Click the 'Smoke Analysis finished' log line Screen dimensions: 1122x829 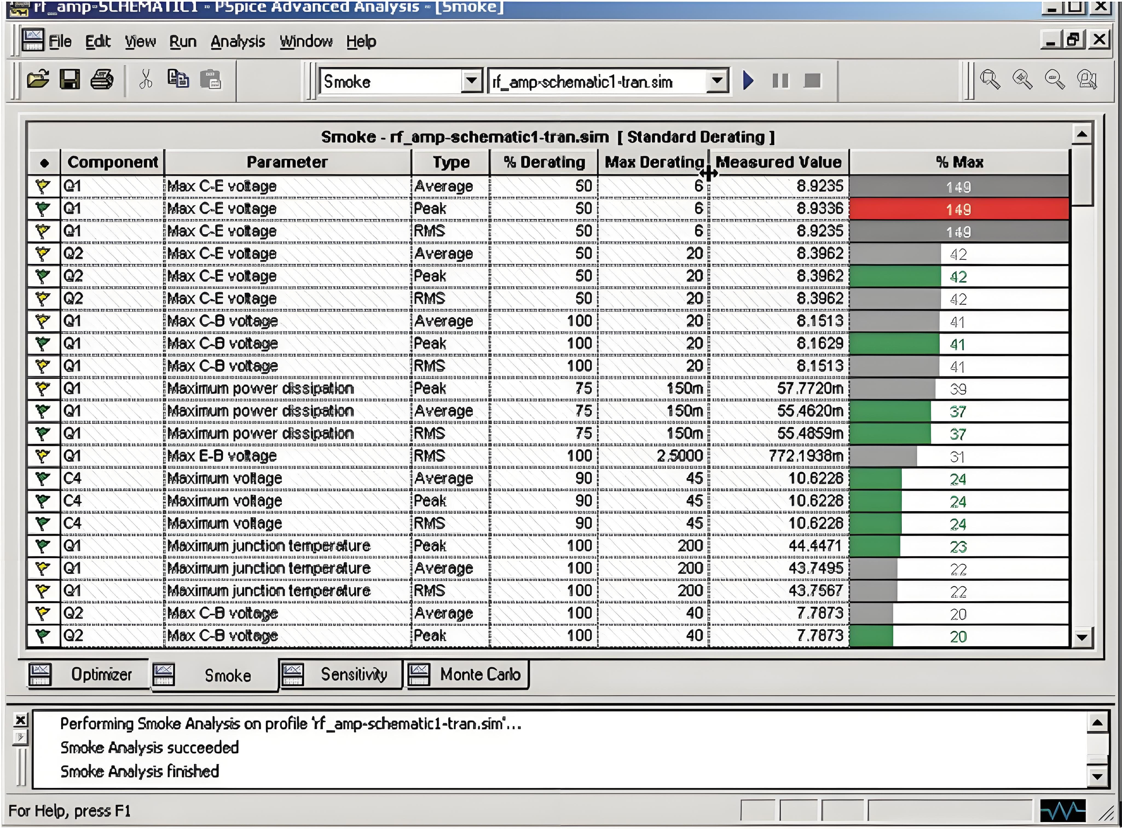click(x=140, y=771)
